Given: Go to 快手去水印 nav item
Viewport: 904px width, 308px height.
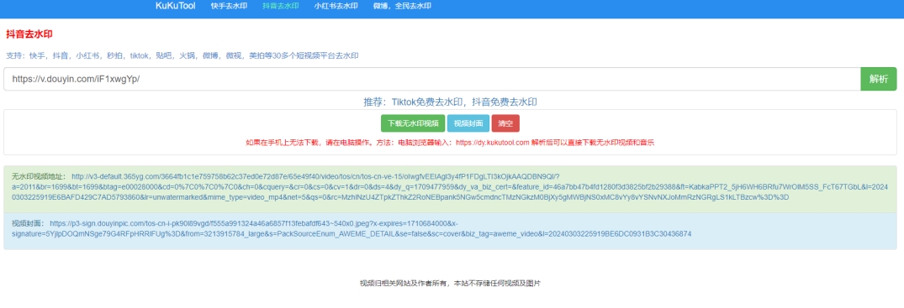Looking at the screenshot, I should 229,7.
